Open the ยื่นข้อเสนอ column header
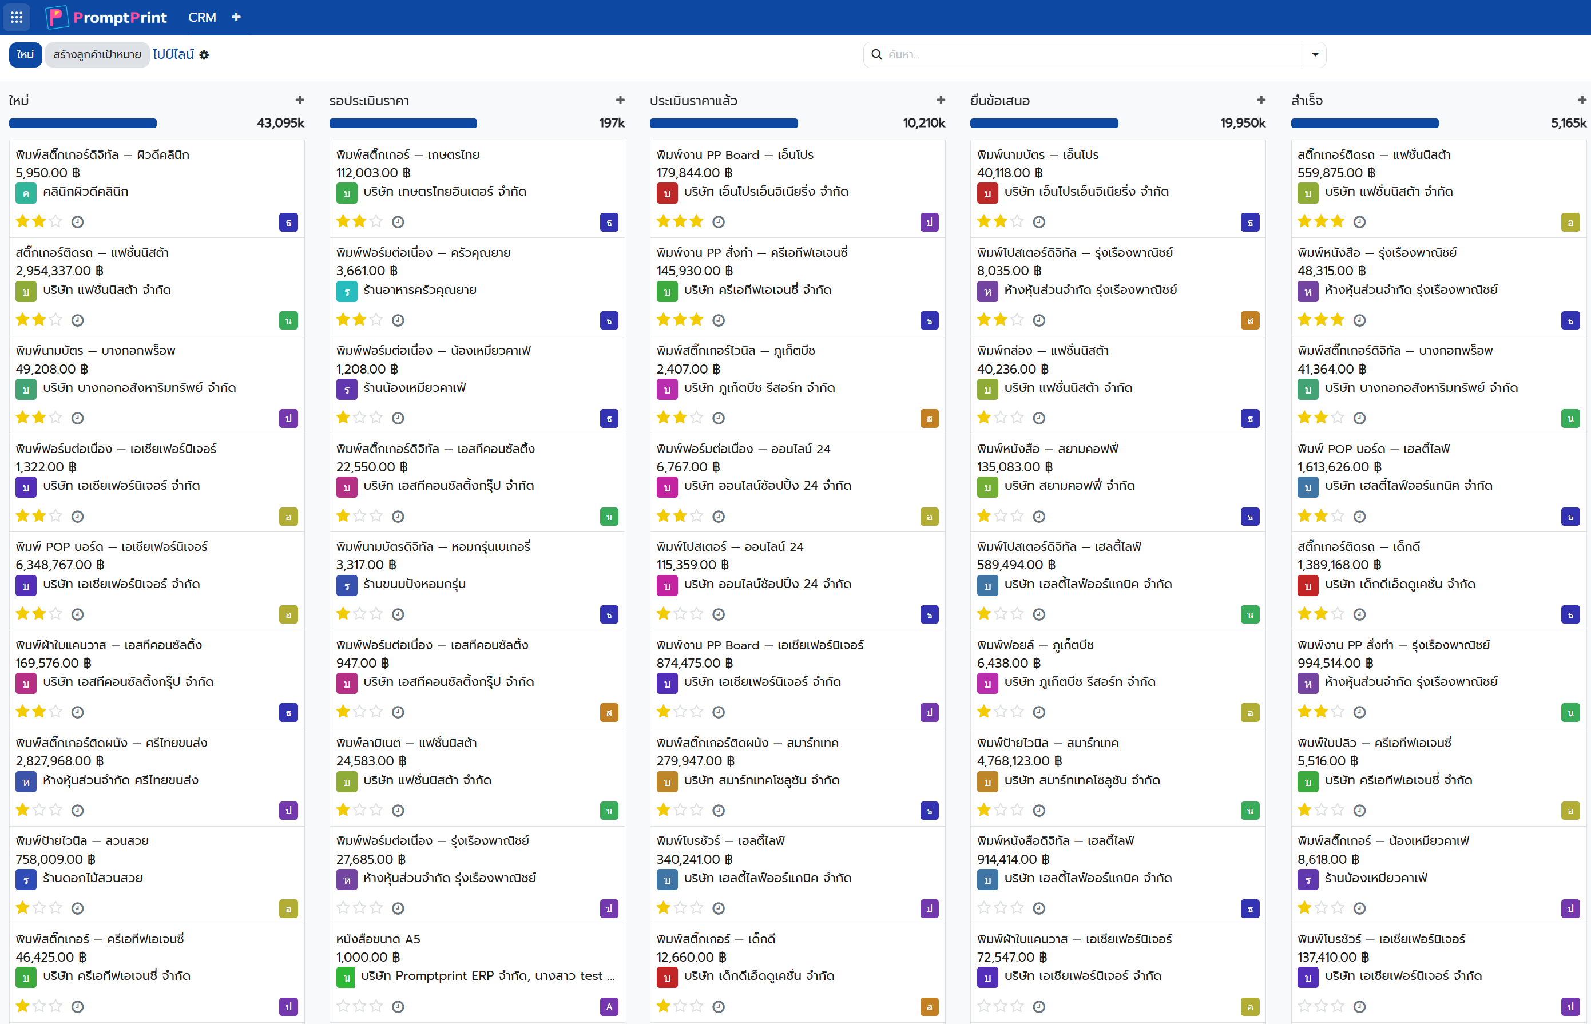 1000,101
